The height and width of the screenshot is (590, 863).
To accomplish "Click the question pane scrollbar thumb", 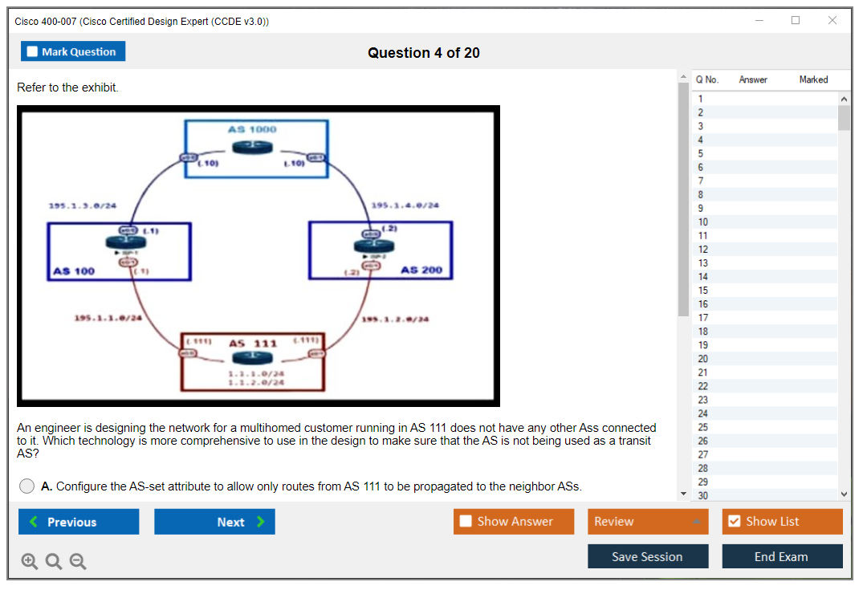I will (683, 201).
